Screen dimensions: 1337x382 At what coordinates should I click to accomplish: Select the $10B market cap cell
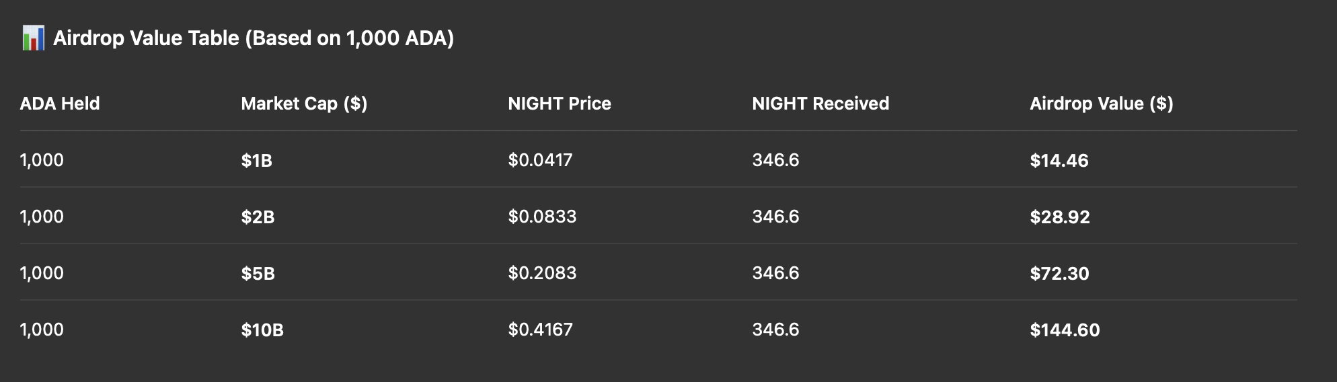(262, 330)
